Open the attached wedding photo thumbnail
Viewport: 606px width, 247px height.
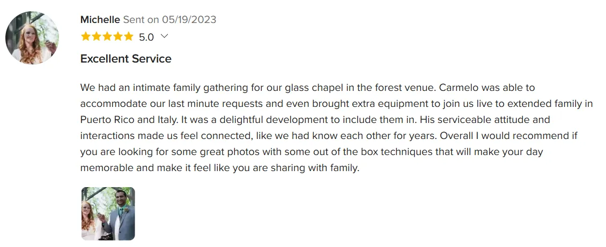[108, 214]
